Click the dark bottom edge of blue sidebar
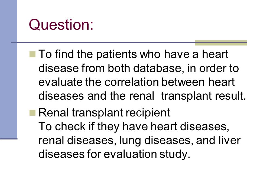260x195 pixels. [x=9, y=139]
